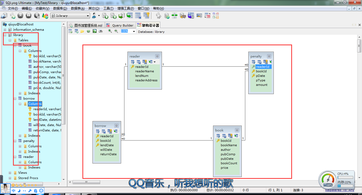Click the CPU temperature gauge widget

point(328,180)
